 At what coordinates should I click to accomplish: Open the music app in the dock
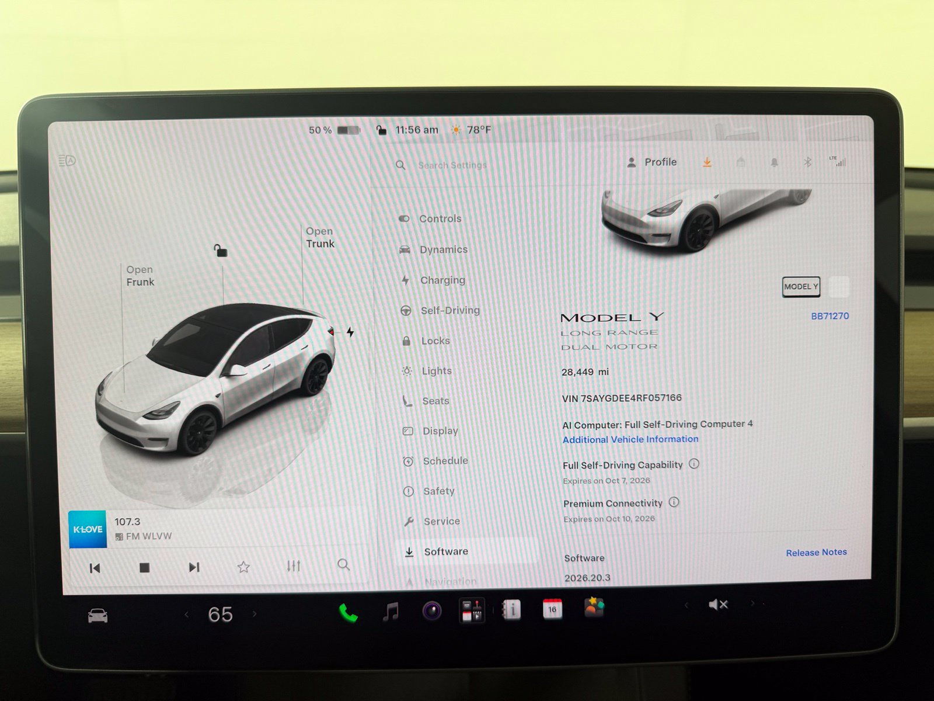[x=391, y=612]
